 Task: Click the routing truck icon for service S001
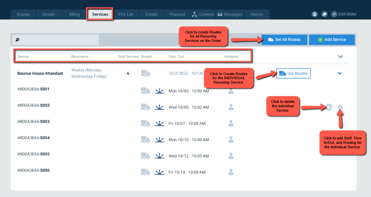145,91
